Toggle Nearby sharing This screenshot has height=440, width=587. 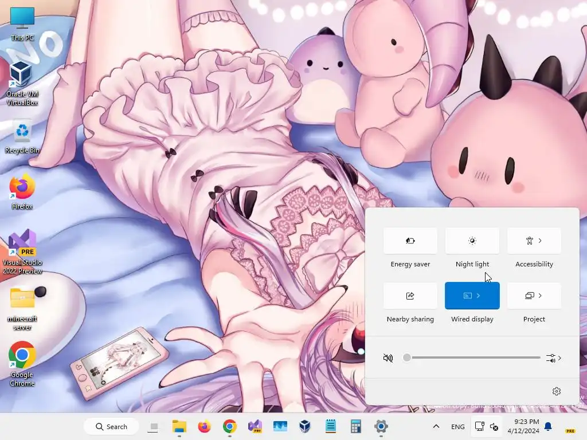[x=410, y=296]
